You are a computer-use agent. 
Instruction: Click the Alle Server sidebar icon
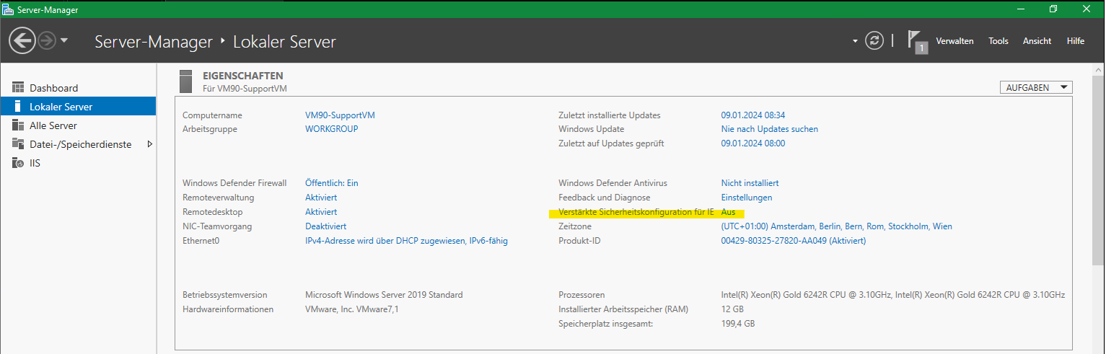tap(18, 125)
